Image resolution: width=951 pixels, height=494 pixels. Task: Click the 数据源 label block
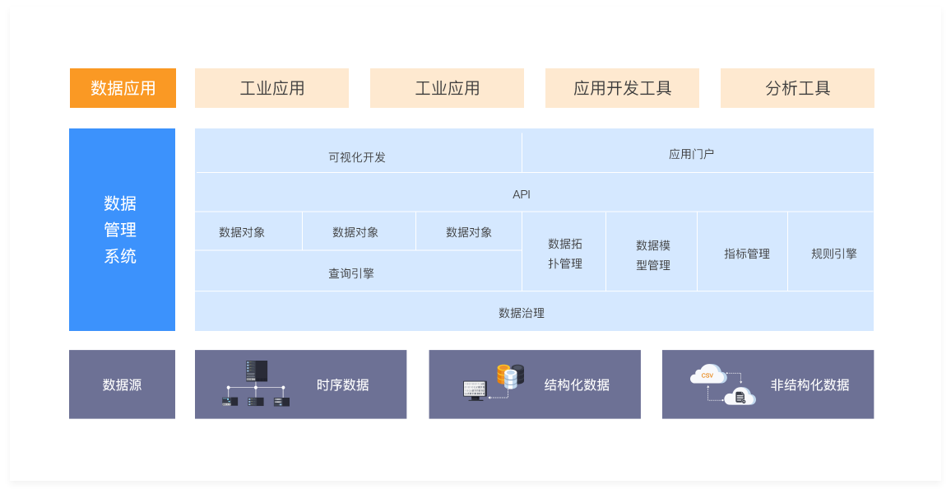(122, 384)
